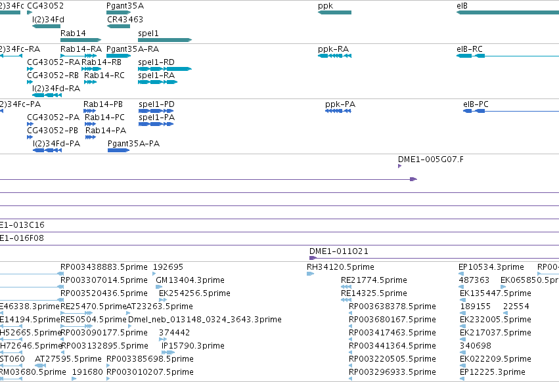Click EST RP003441364.5prime
Image resolution: width=559 pixels, height=382 pixels.
[351, 352]
